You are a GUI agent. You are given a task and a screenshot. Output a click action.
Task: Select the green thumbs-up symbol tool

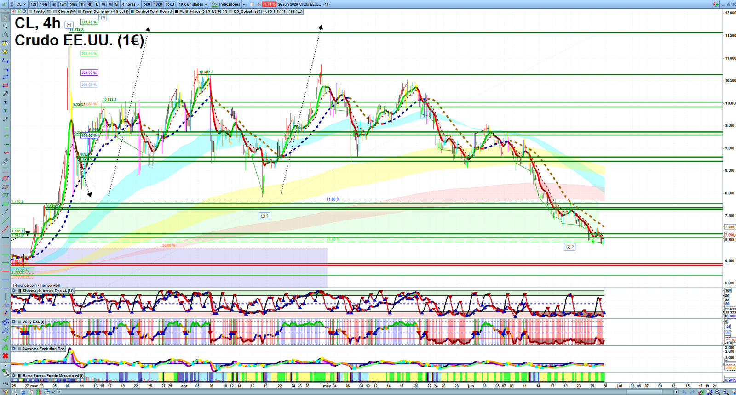point(6,348)
